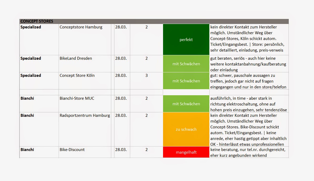
Task: Click the CONCEPT STORES header row
Action: (x=154, y=21)
